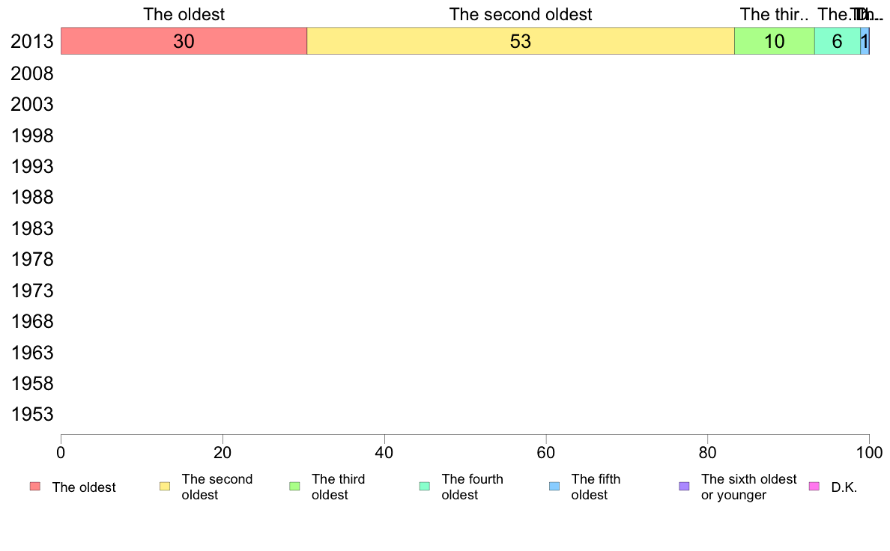Click the blue 'The fifth oldest' legend swatch
Screen dimensions: 890x551
[554, 487]
